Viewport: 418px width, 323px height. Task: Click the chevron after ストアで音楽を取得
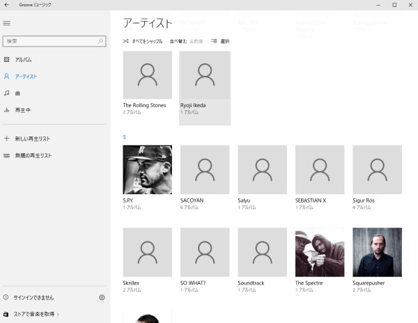[58, 315]
